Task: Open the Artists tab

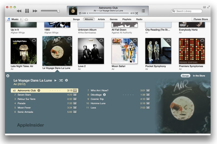Action: coord(101,19)
